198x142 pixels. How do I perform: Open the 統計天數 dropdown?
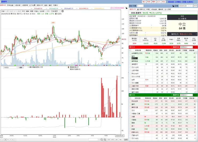pos(140,6)
